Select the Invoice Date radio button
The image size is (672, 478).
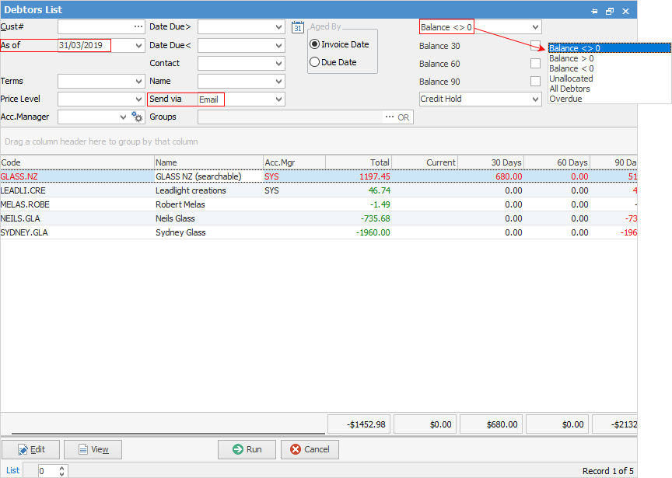[315, 44]
